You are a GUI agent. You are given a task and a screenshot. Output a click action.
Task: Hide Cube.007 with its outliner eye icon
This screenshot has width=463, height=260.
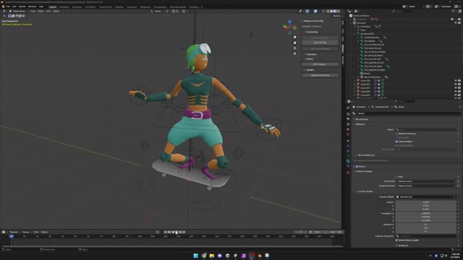[x=455, y=88]
